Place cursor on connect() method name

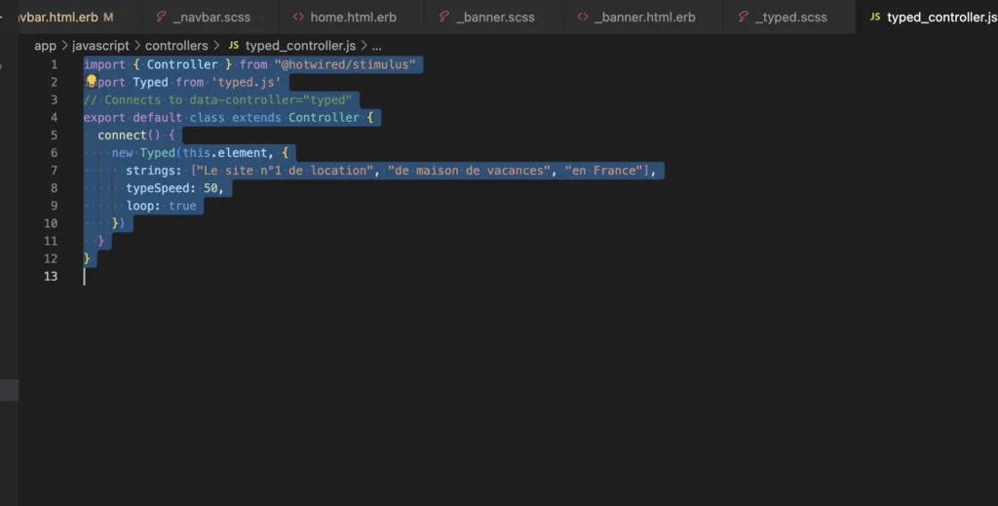tap(122, 135)
